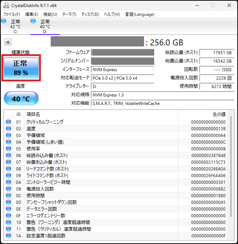
Task: Click status icon for row 0A コントローラービジー時間
Action: (x=8, y=182)
